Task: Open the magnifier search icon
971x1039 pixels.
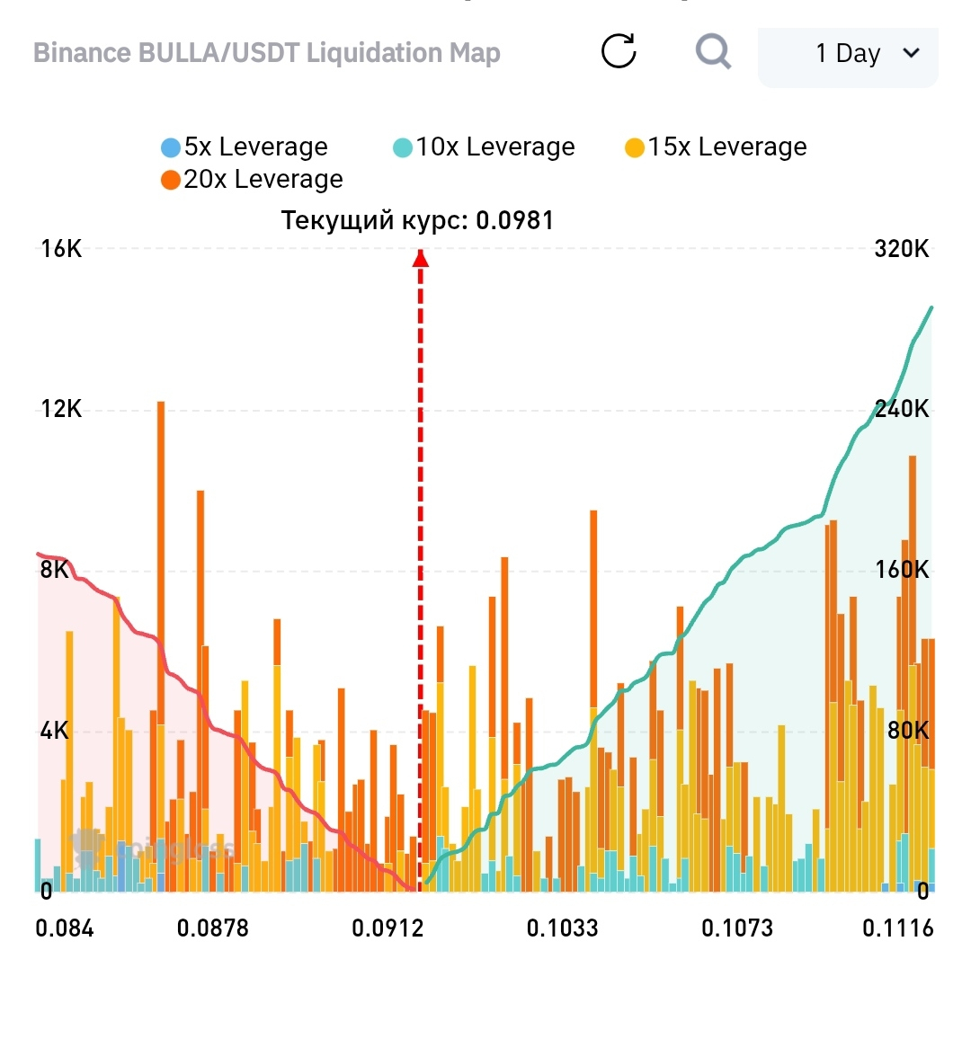Action: click(x=713, y=51)
